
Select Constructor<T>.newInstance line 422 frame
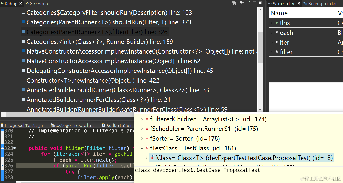[x=93, y=81]
